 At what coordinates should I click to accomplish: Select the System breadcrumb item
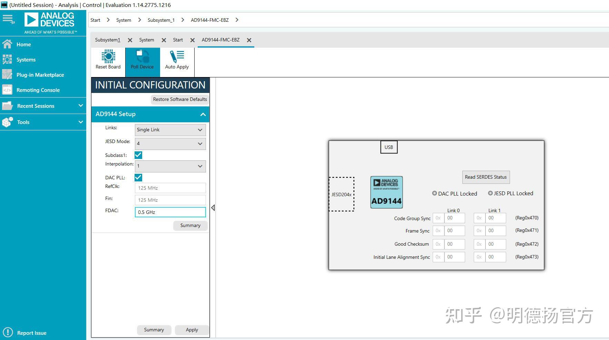[124, 20]
